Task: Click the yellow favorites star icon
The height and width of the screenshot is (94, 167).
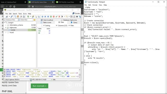Action: (34, 20)
